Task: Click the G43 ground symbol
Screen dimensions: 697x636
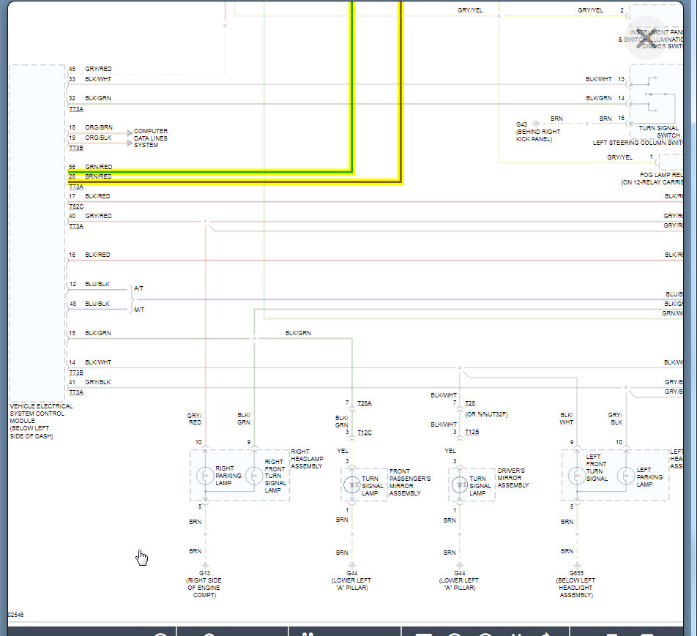Action: (535, 124)
